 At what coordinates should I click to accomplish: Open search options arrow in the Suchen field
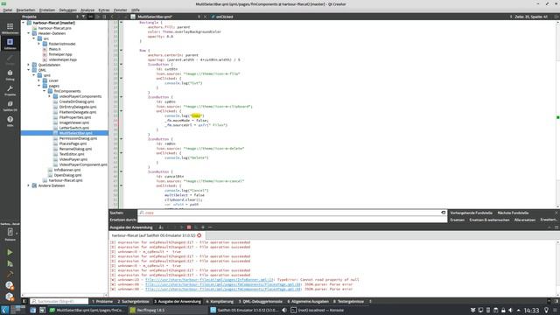pyautogui.click(x=142, y=213)
